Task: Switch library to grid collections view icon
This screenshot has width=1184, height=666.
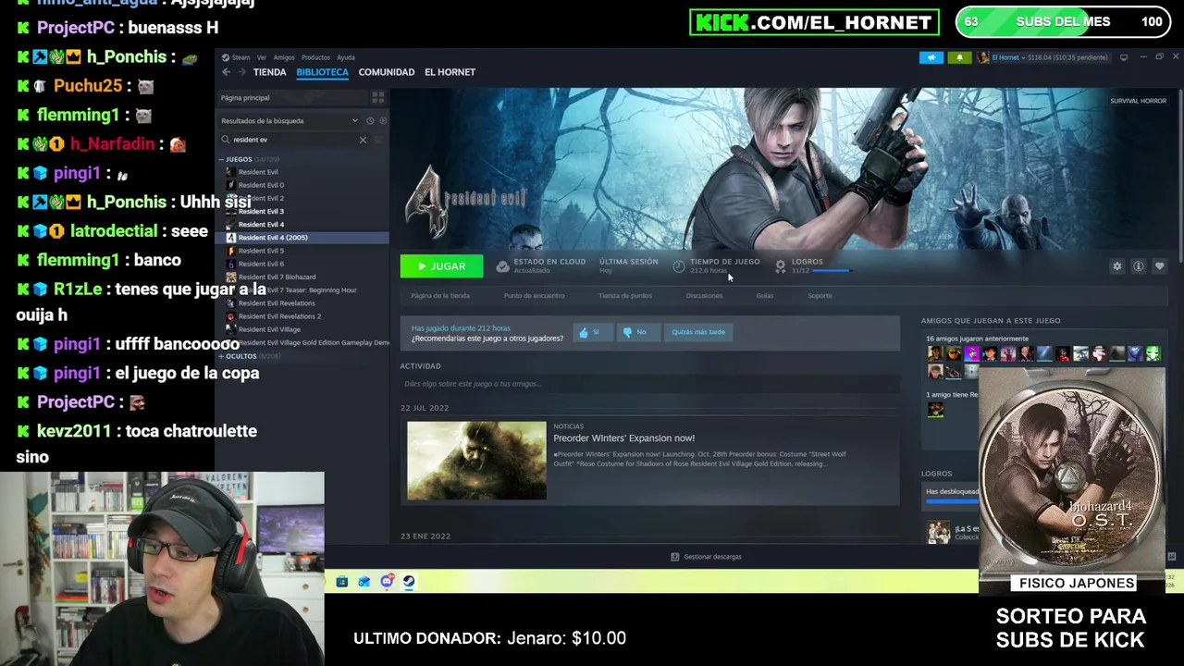Action: coord(377,98)
